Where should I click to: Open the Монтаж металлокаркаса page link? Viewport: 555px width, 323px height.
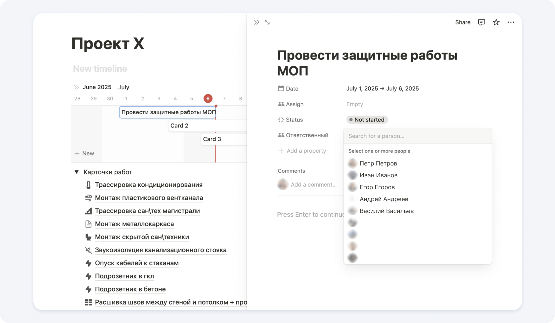coord(134,224)
